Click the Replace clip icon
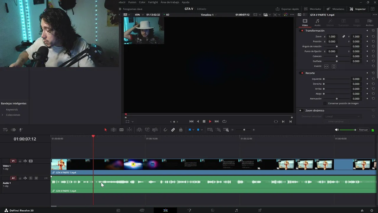378x213 pixels. point(155,130)
